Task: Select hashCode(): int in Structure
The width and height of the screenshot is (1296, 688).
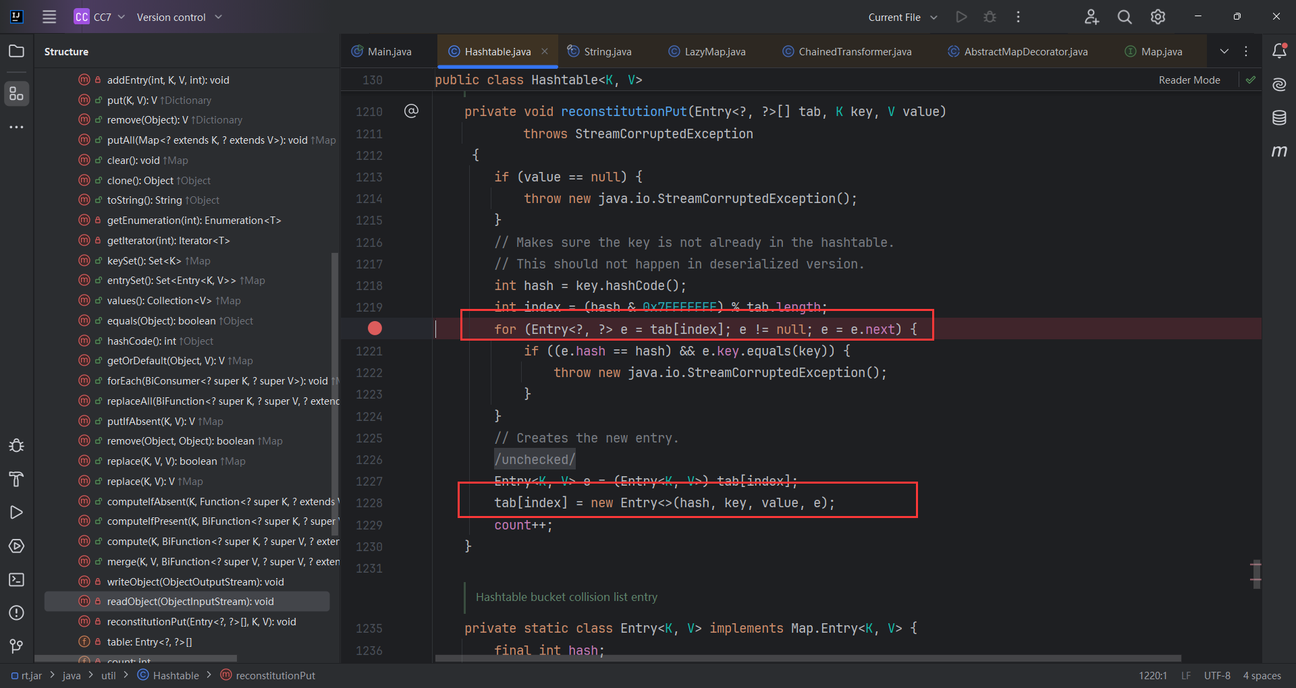Action: pyautogui.click(x=187, y=341)
